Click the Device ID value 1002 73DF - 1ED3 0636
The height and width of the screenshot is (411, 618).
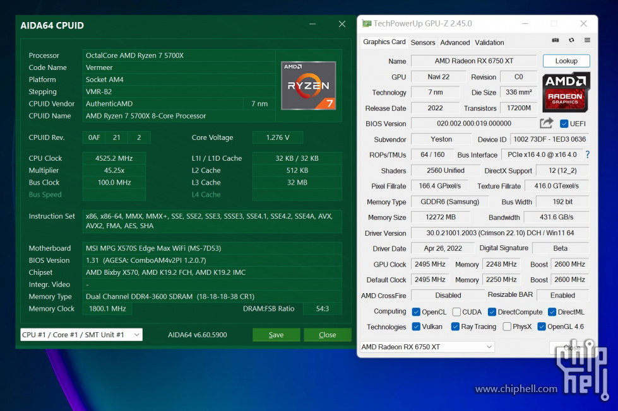[549, 139]
